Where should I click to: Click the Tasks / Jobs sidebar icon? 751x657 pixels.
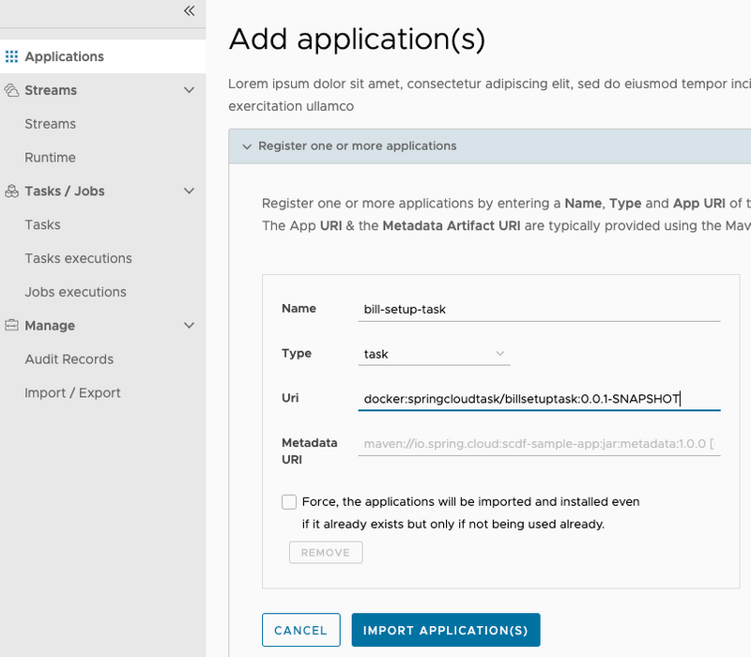coord(9,191)
